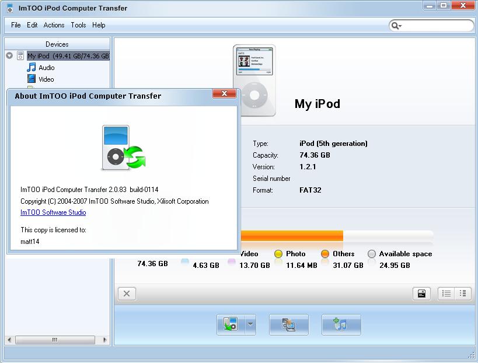Add new music files to the iPod
478x363 pixels.
click(x=341, y=325)
